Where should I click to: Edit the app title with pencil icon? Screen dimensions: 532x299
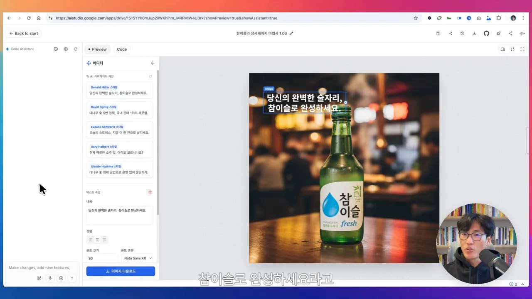[x=291, y=34]
